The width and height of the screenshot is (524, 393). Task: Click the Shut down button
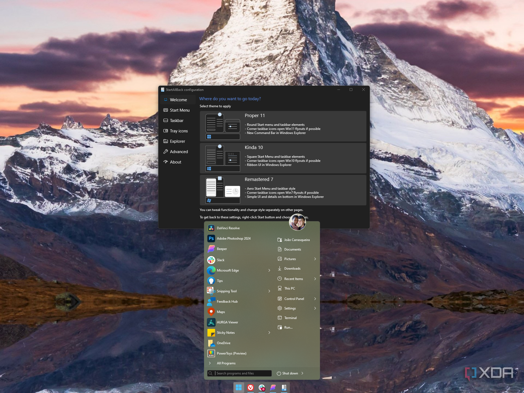(x=288, y=373)
